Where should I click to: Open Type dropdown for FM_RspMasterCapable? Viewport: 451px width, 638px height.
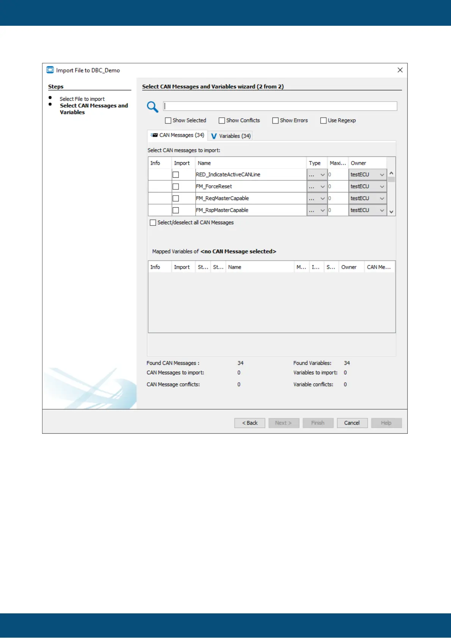point(317,210)
